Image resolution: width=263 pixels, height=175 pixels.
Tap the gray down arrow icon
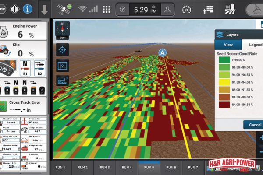pos(44,10)
